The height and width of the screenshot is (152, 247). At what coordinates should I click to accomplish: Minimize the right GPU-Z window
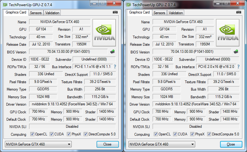pyautogui.click(x=218, y=3)
